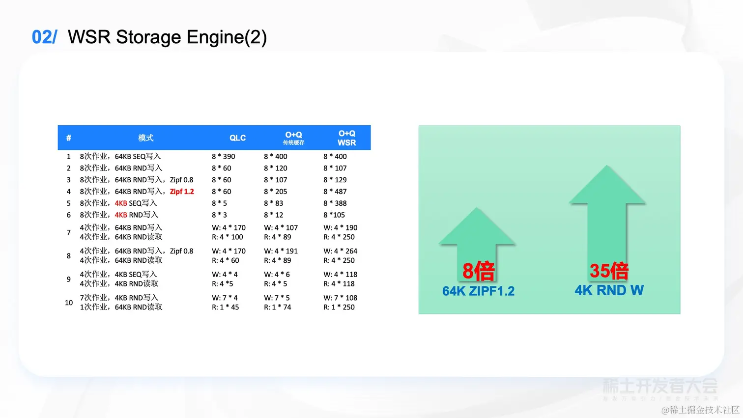Screen dimensions: 743x418
Task: Click row 10 text "7次作业，4KB RND写入"
Action: coord(119,298)
